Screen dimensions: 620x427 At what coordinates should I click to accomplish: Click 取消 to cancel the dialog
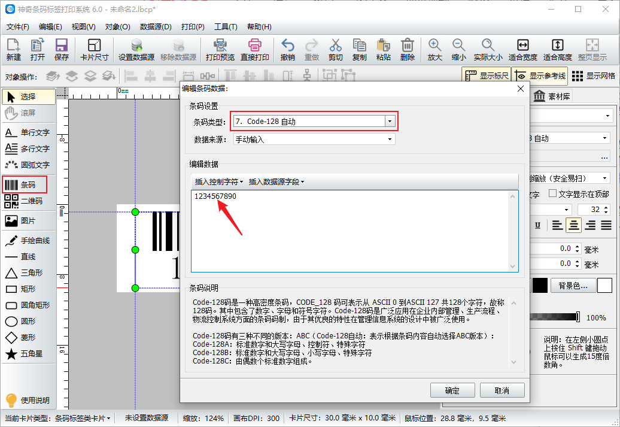[502, 390]
